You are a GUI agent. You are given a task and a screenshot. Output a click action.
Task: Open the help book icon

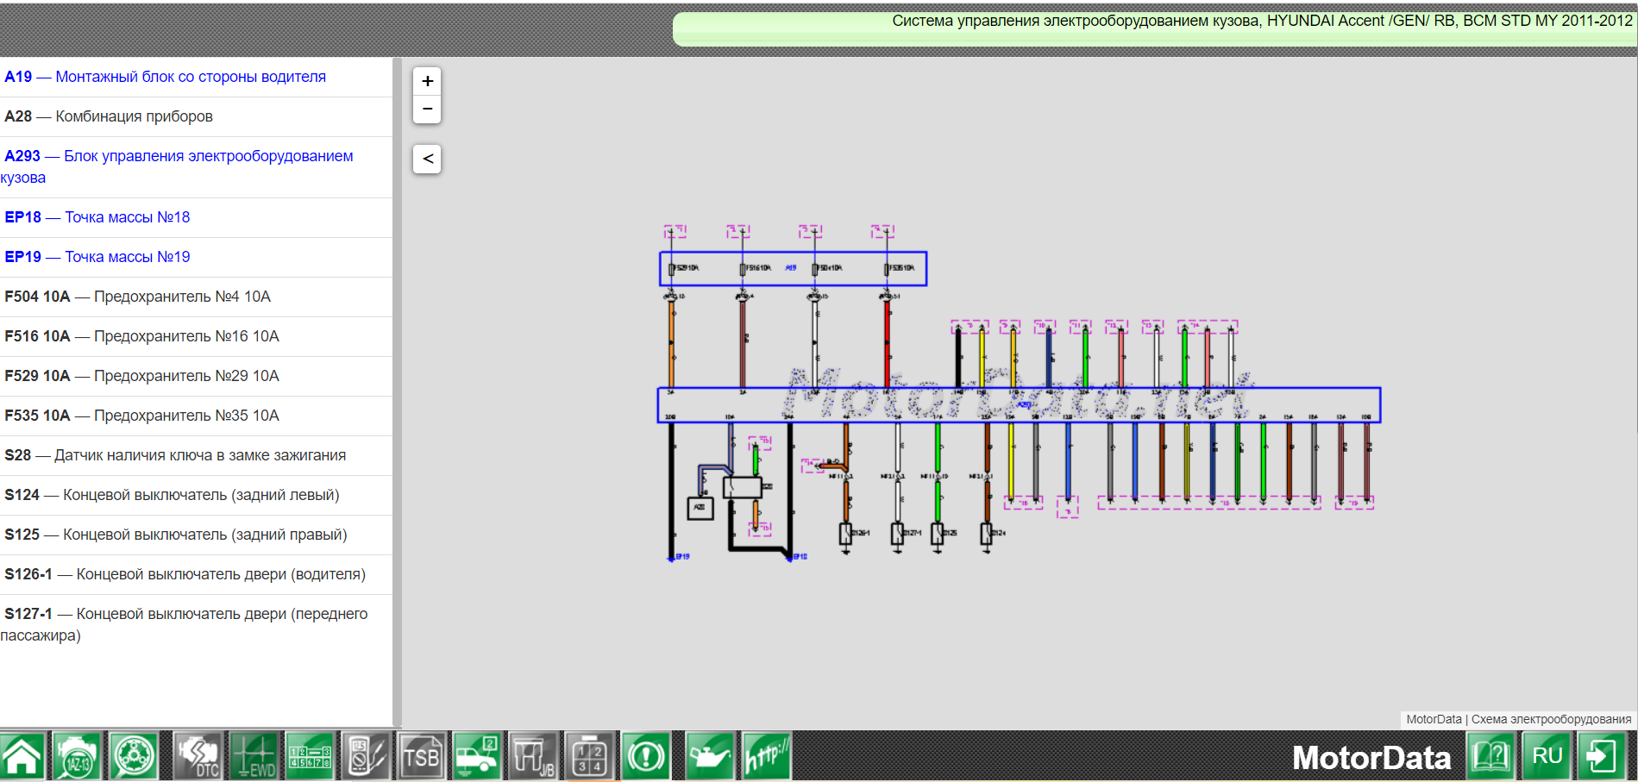1491,756
